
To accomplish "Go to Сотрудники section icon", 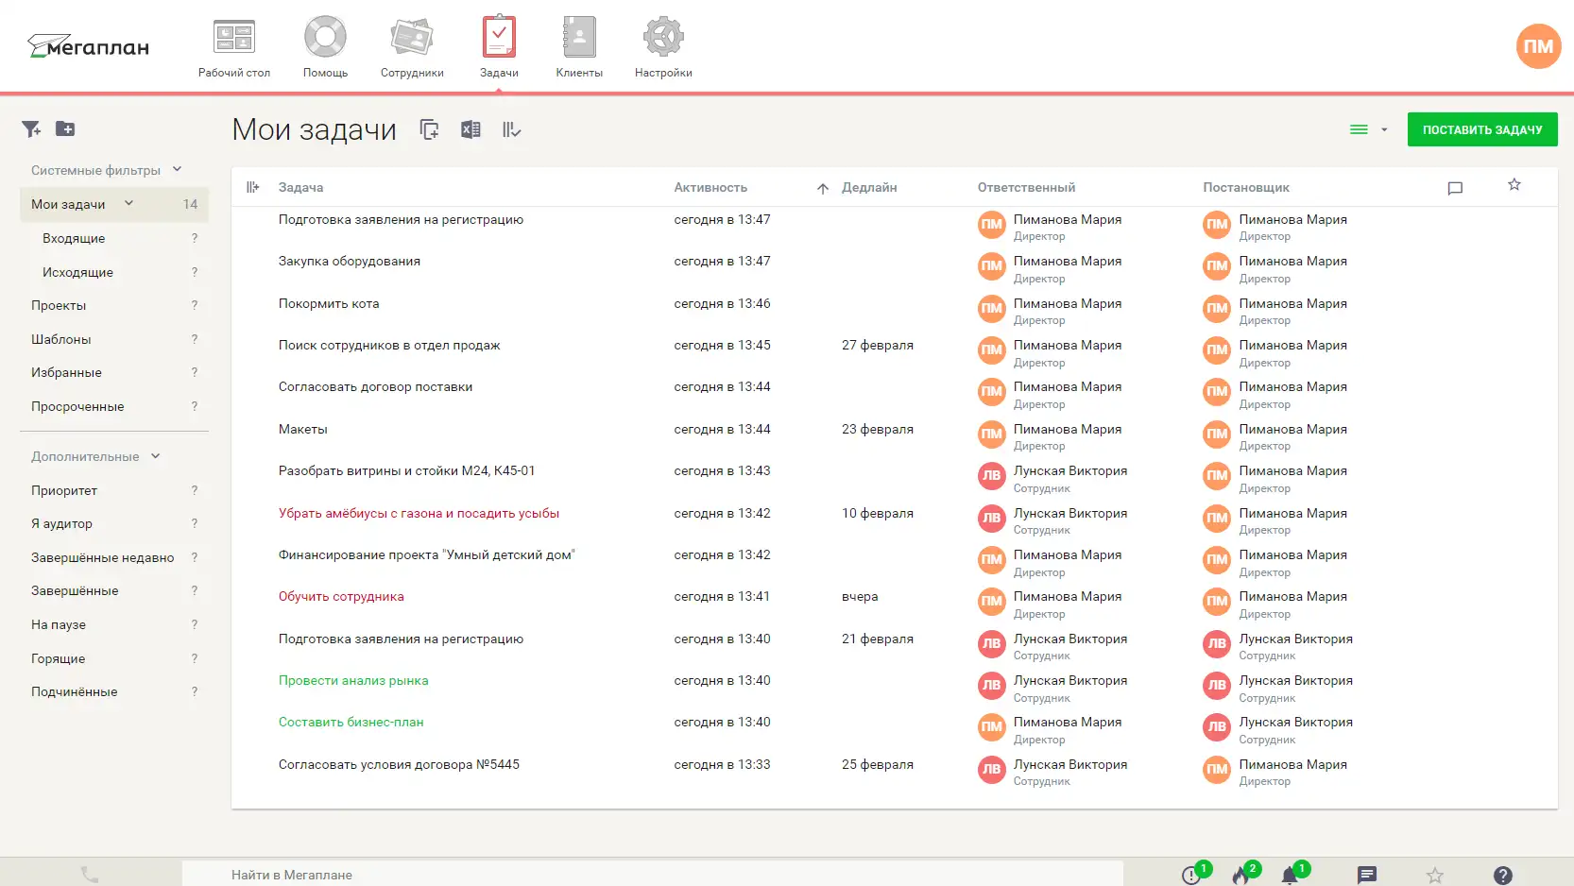I will (x=412, y=38).
